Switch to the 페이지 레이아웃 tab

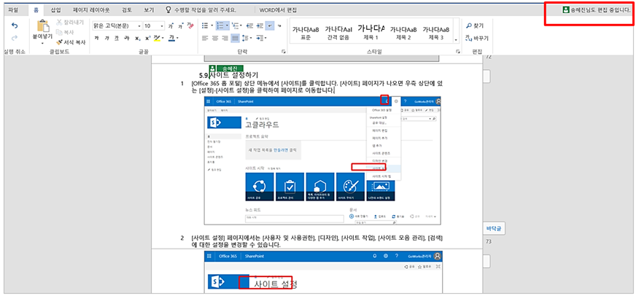pos(91,10)
